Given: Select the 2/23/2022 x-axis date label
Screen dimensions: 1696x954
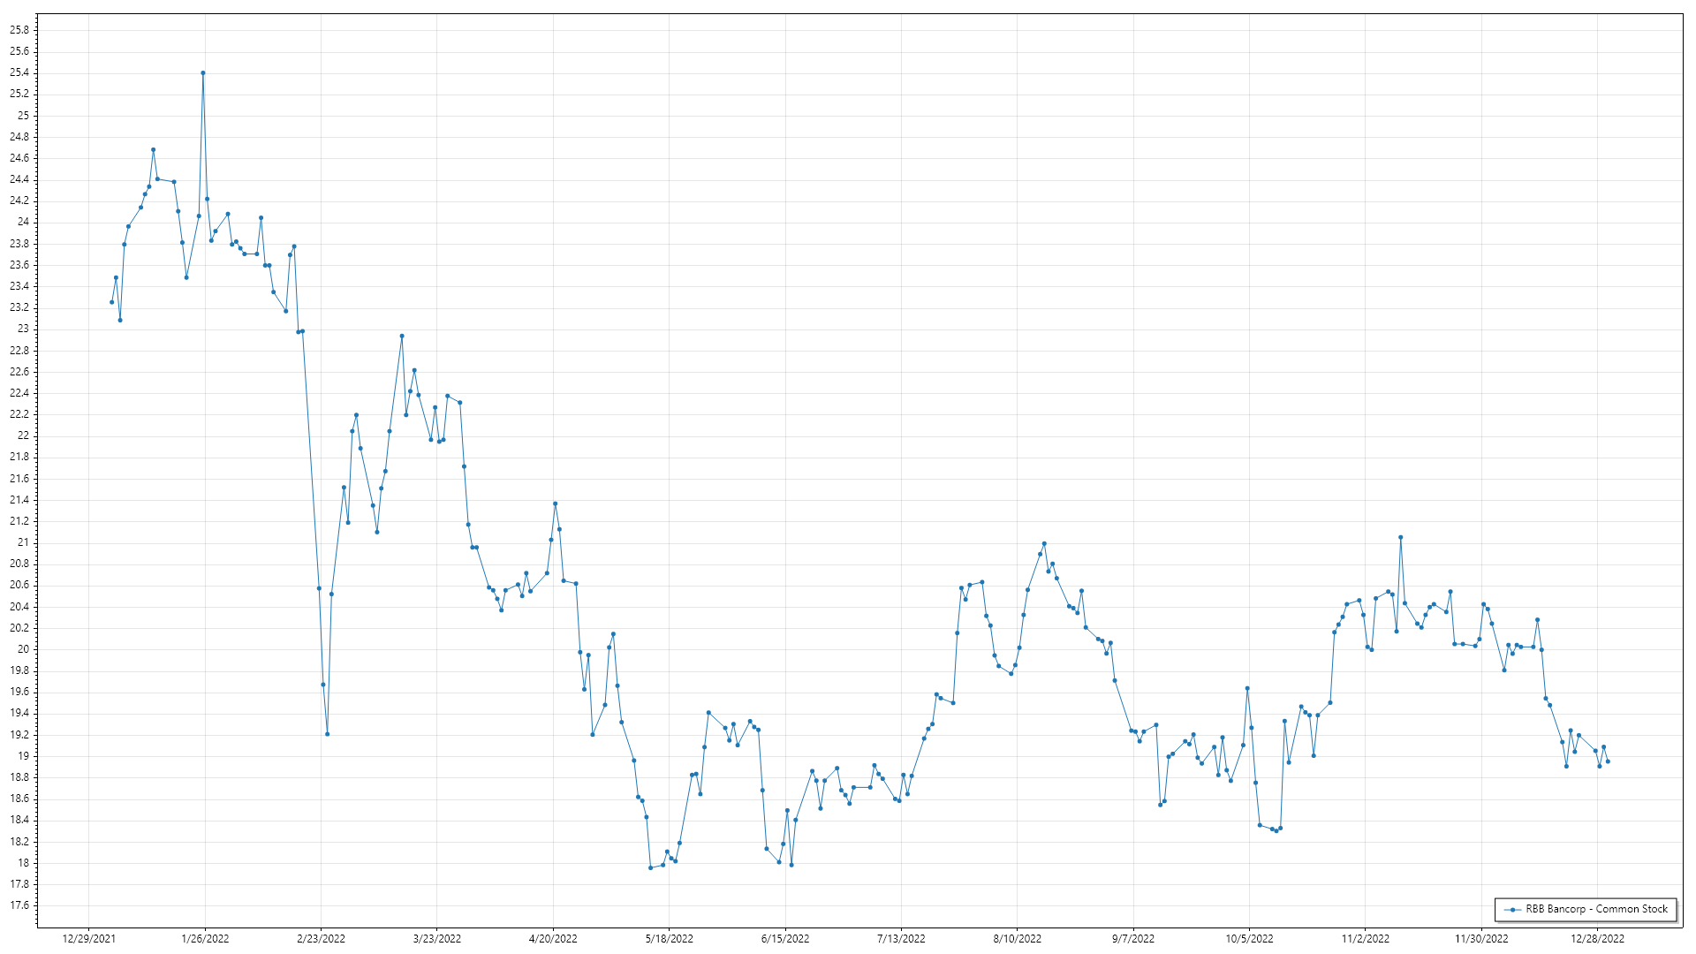Looking at the screenshot, I should pos(321,939).
